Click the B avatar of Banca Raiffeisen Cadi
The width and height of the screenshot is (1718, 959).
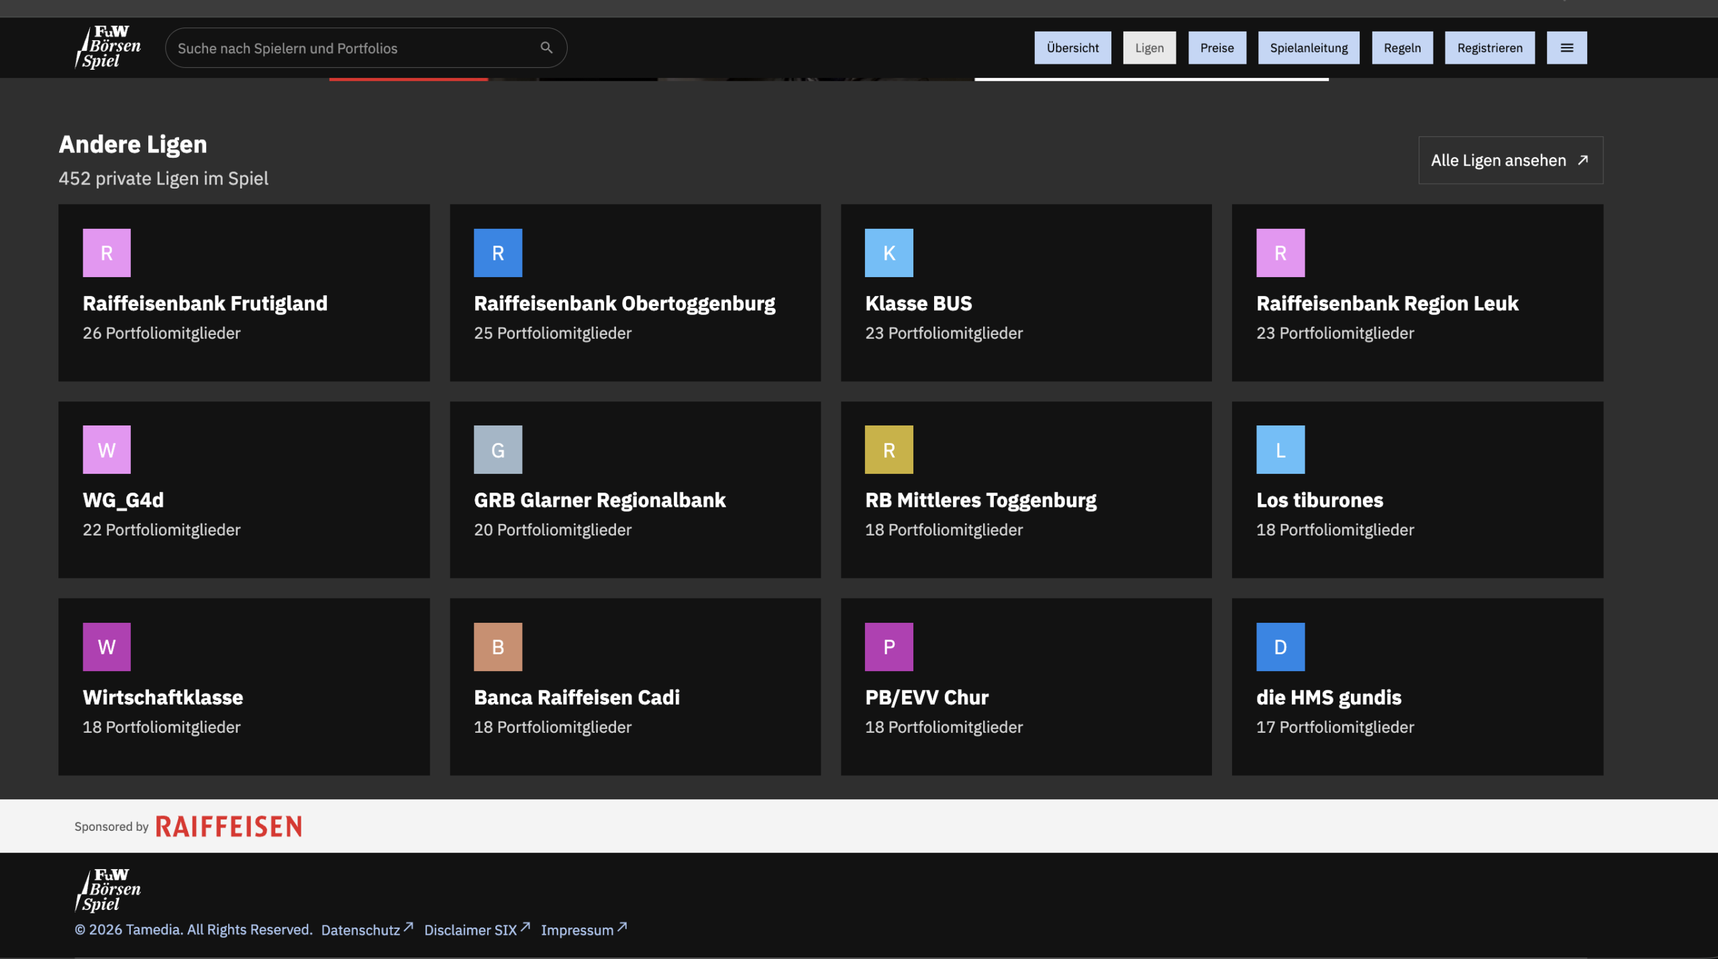click(498, 647)
